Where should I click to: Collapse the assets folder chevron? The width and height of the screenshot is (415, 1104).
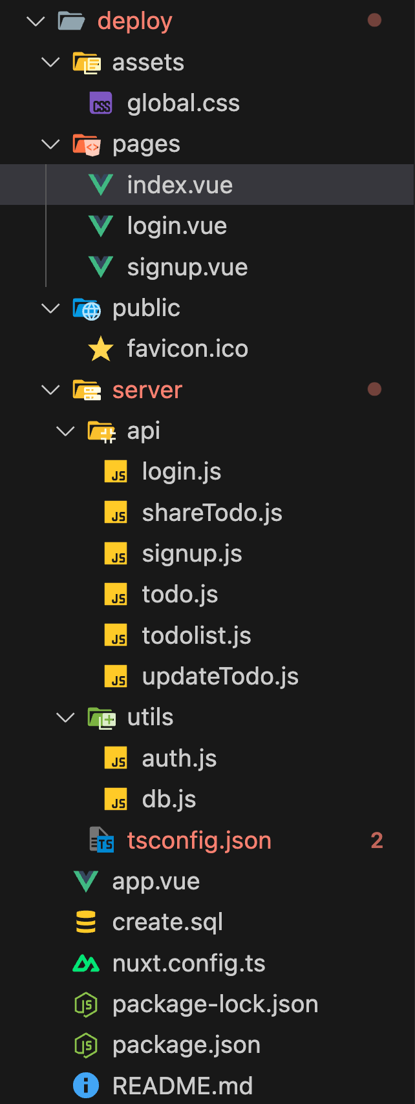[x=50, y=63]
